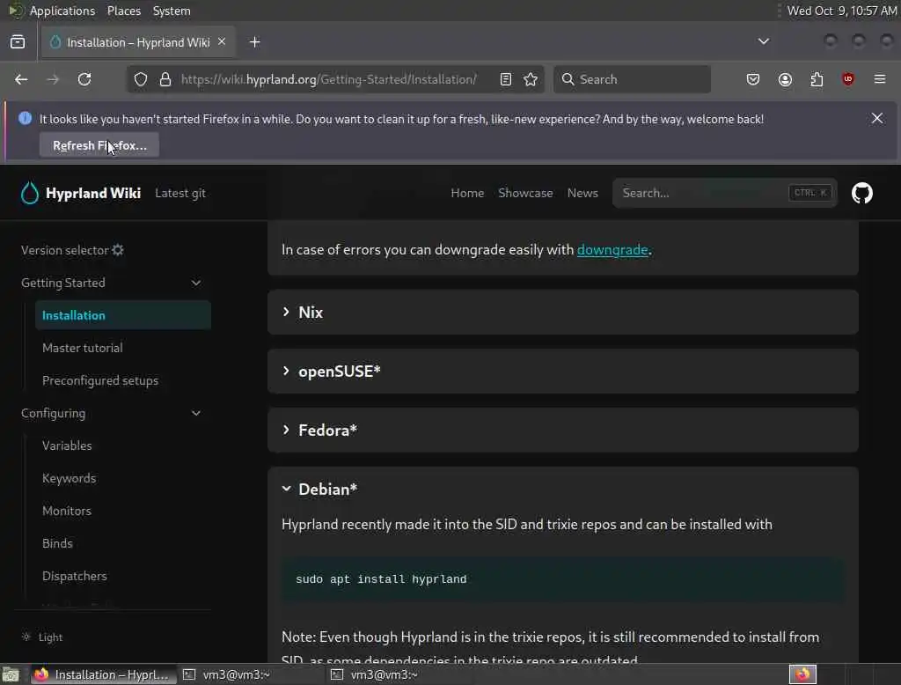
Task: Click the browser forward arrow
Action: coord(53,79)
